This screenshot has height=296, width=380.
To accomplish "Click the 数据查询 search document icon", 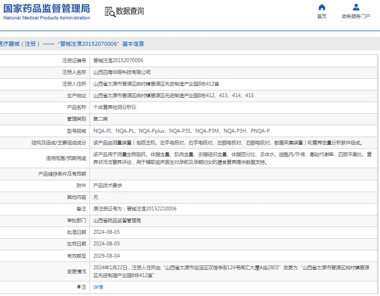I will (110, 12).
